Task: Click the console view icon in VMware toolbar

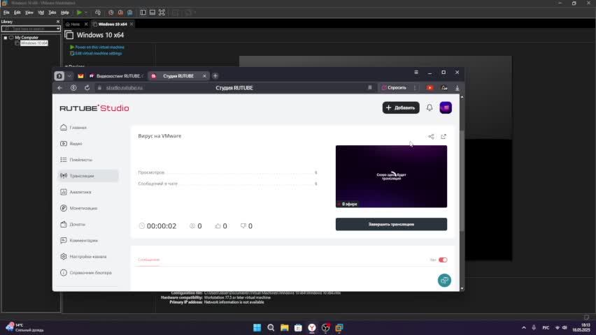Action: click(152, 13)
